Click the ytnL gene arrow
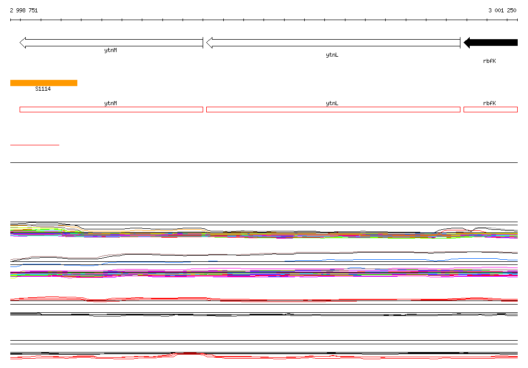 [333, 43]
